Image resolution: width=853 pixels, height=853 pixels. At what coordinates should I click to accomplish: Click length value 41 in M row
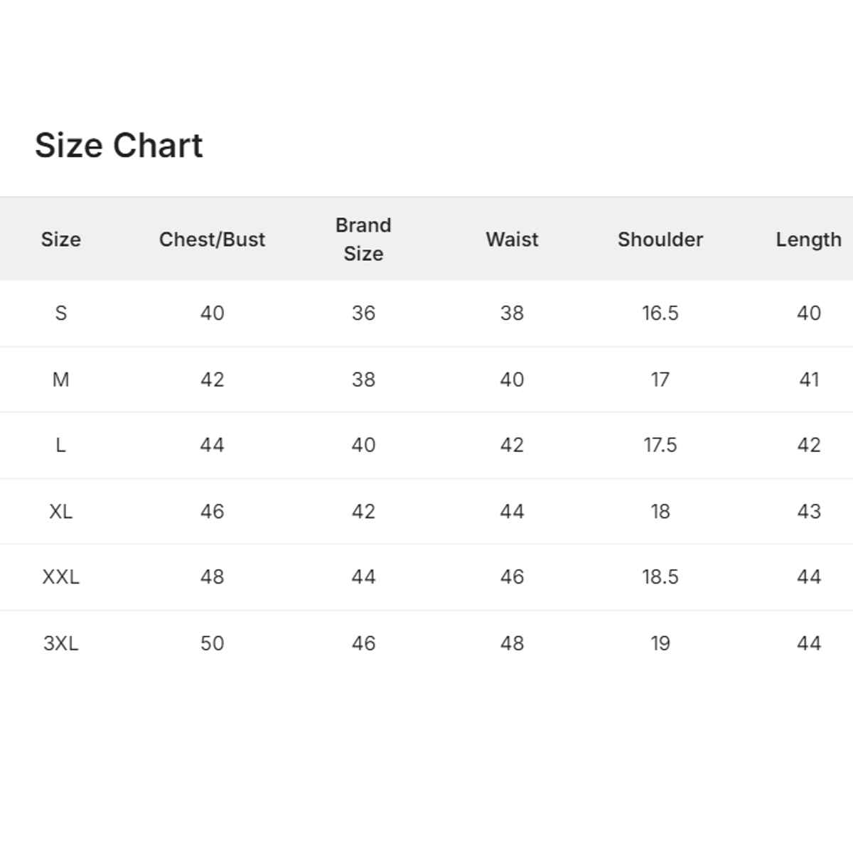point(808,380)
